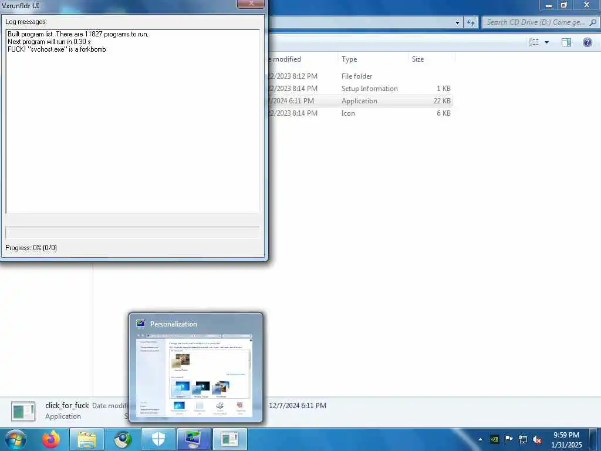Image resolution: width=601 pixels, height=451 pixels.
Task: Click the 'click_for_fuck' name in details pane
Action: (x=67, y=405)
